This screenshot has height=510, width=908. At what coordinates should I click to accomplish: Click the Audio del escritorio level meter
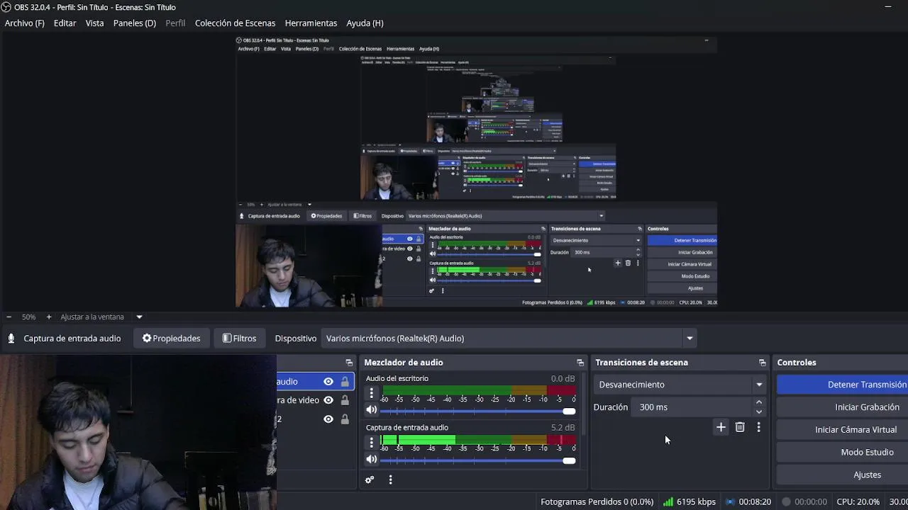coord(479,390)
